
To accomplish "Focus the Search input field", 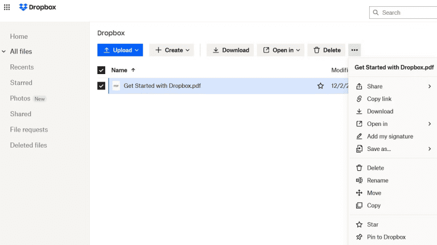I will 403,13.
